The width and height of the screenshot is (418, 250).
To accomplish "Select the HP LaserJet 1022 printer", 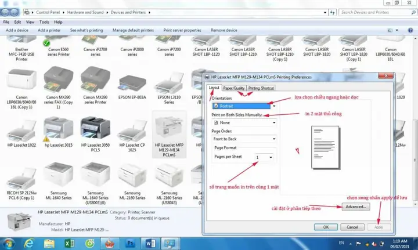I will [21, 133].
